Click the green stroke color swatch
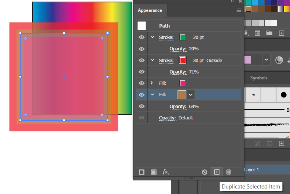Viewport: 290px width, 194px height. (183, 37)
